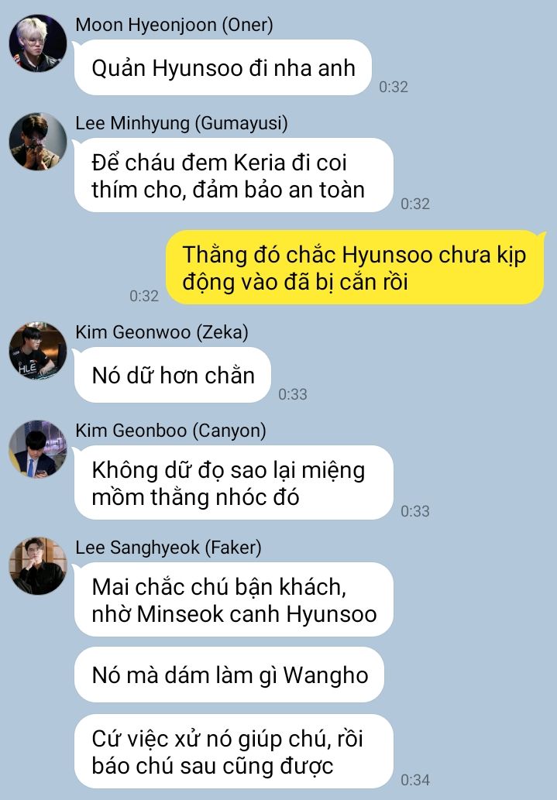Select message 'Mai chắc chú bận khách'
This screenshot has height=800, width=557.
coord(234,599)
